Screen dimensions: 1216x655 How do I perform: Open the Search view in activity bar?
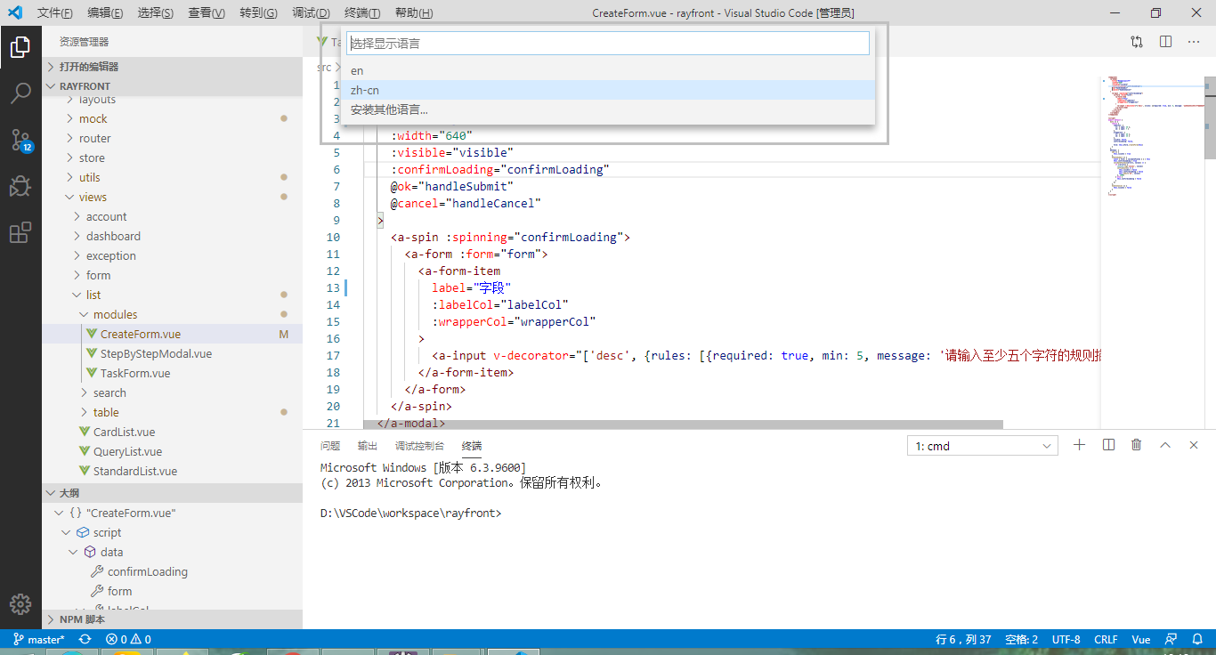[20, 93]
